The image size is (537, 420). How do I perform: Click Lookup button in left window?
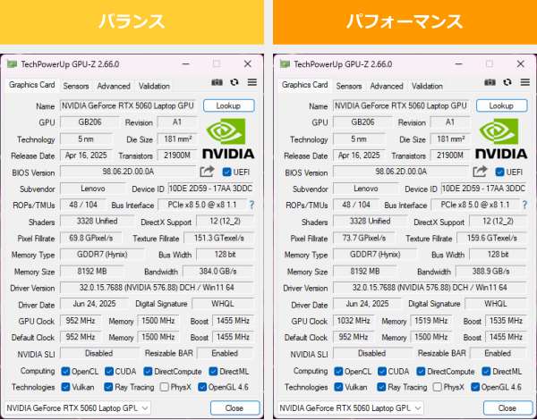pyautogui.click(x=229, y=105)
